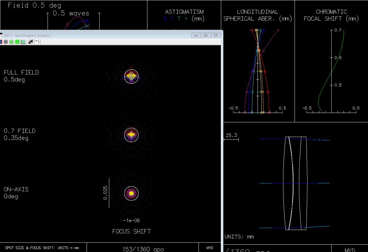The height and width of the screenshot is (252, 368).
Task: Click the ASTIGMATISM plot heading
Action: [184, 12]
